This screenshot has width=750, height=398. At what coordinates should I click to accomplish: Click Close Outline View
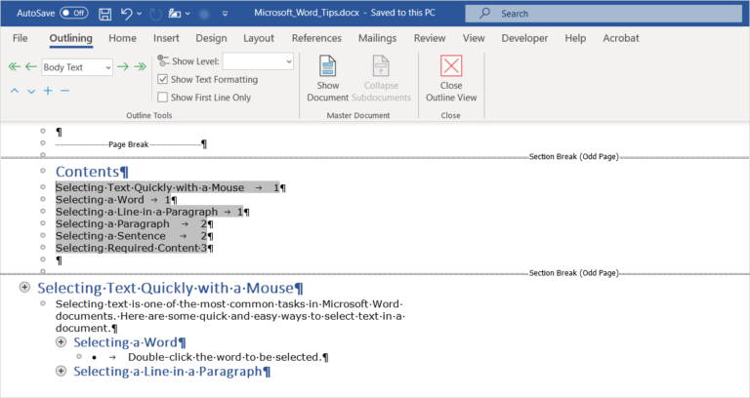coord(451,78)
